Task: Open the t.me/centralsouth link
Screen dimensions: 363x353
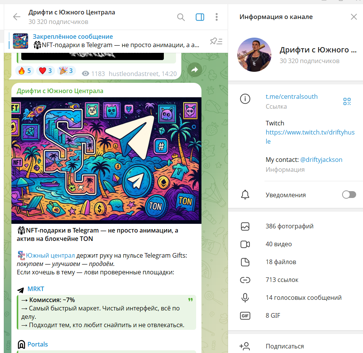Action: click(292, 97)
